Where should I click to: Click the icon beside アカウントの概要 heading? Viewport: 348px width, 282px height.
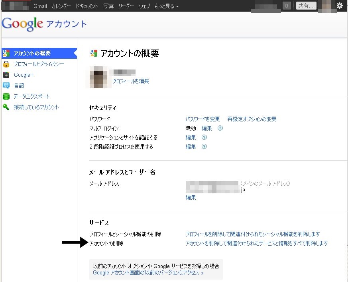[94, 53]
